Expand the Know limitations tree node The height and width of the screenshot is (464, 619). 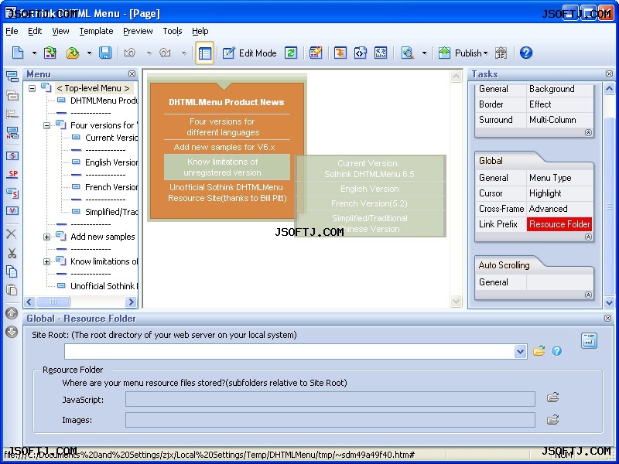click(46, 261)
